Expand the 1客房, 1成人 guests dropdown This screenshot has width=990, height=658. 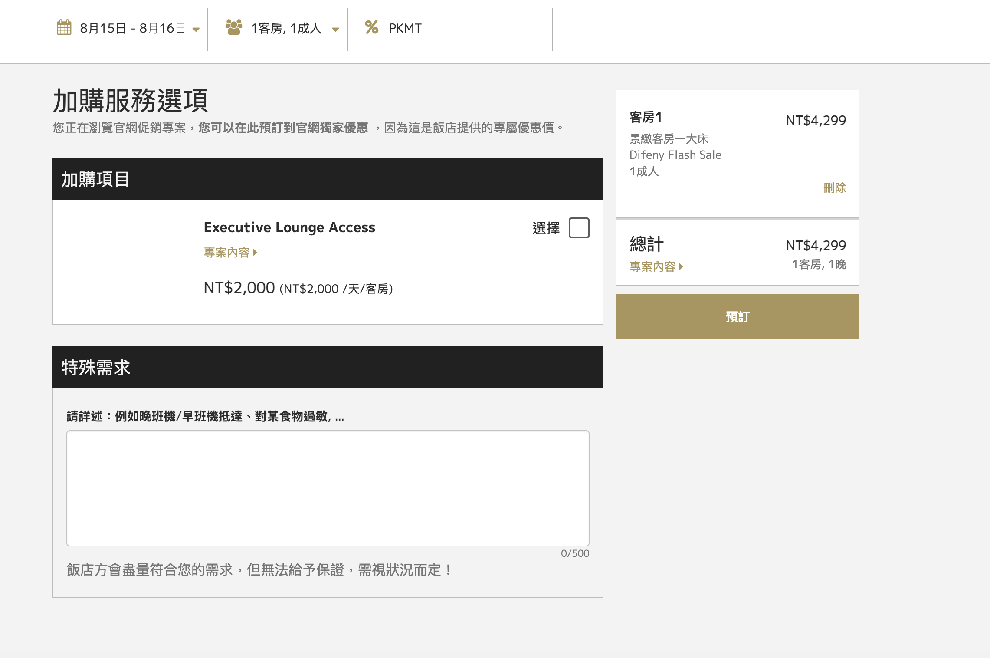[x=282, y=29]
